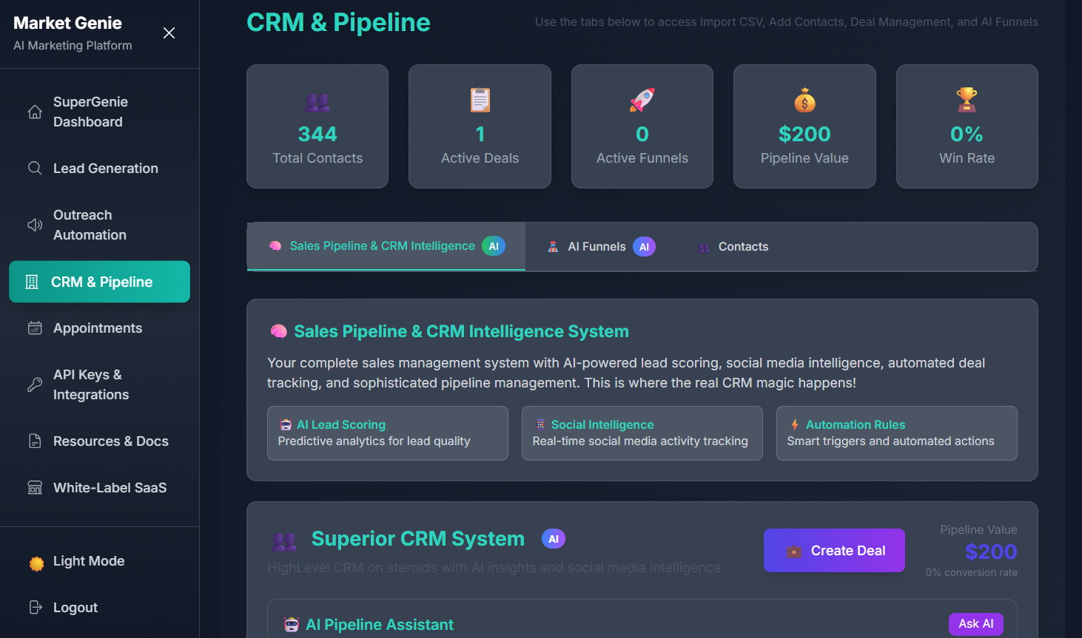The image size is (1082, 638).
Task: Click the Win Rate trophy icon
Action: (967, 101)
